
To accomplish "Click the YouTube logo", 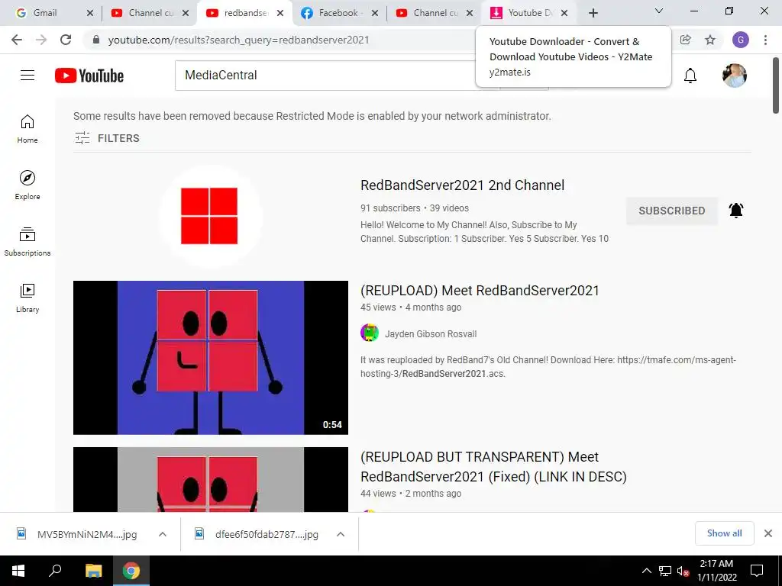I will 89,76.
